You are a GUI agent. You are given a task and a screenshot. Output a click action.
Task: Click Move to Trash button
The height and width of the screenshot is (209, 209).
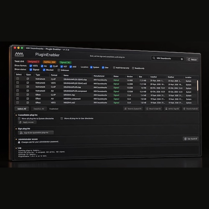click(x=190, y=109)
